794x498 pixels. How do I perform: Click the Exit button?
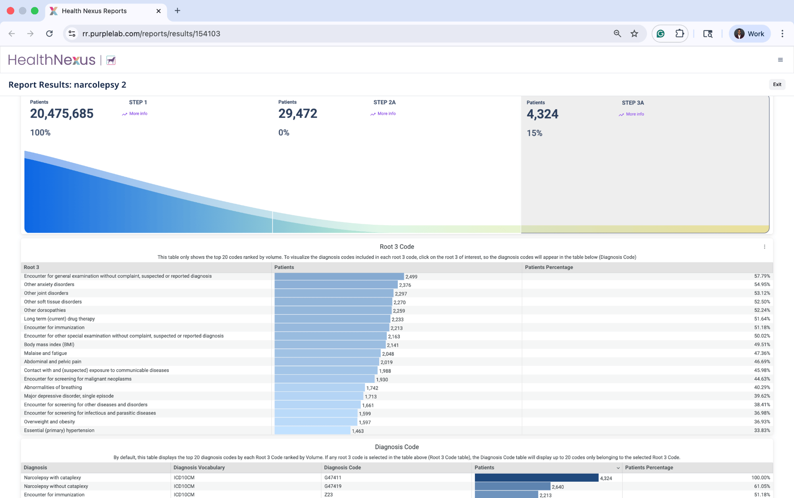tap(777, 84)
